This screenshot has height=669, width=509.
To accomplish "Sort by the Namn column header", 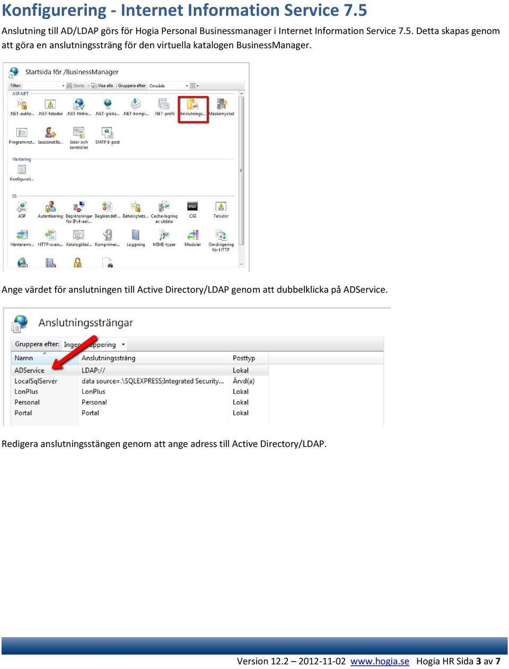I will 45,358.
